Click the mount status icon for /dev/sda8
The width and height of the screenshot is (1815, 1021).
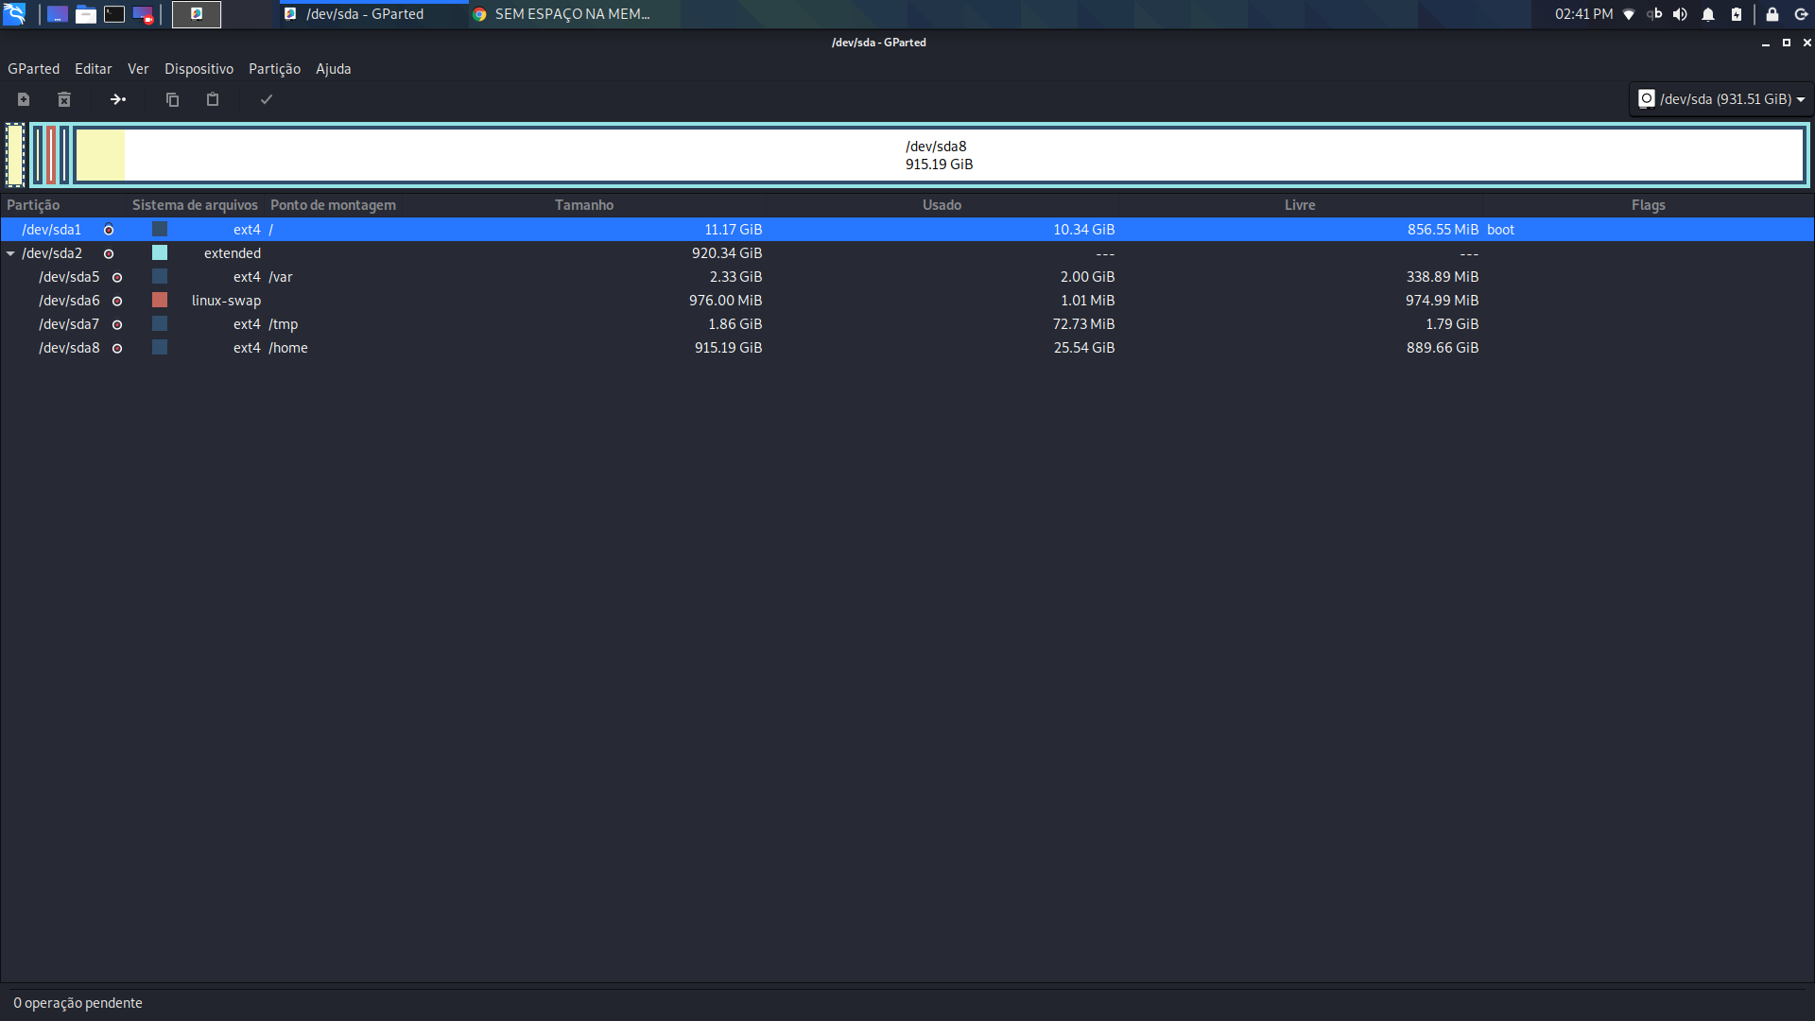pyautogui.click(x=117, y=348)
